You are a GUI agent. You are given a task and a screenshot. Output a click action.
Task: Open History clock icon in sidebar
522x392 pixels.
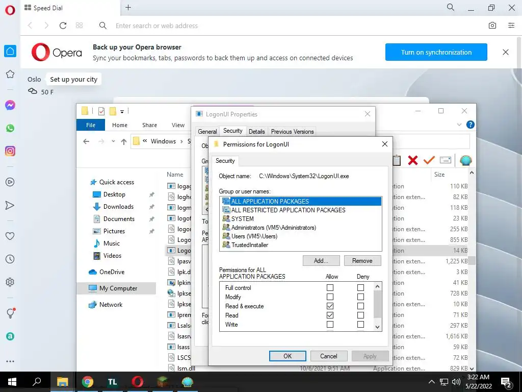tap(10, 259)
